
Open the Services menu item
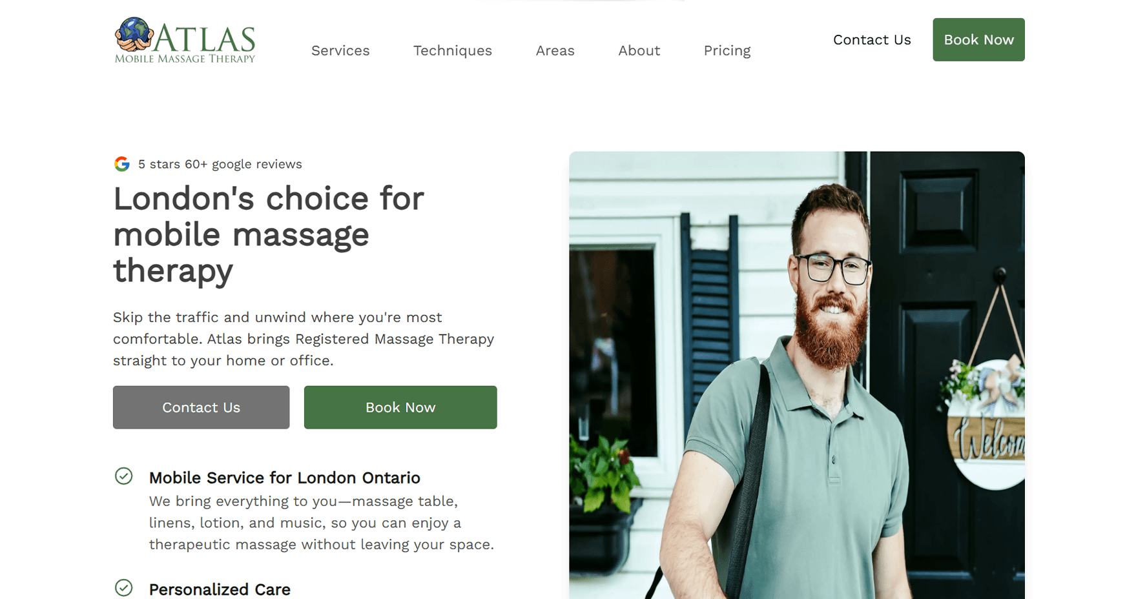[x=340, y=50]
